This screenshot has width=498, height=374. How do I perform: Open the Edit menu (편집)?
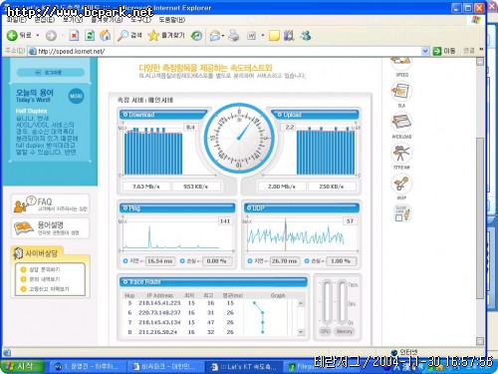(45, 20)
